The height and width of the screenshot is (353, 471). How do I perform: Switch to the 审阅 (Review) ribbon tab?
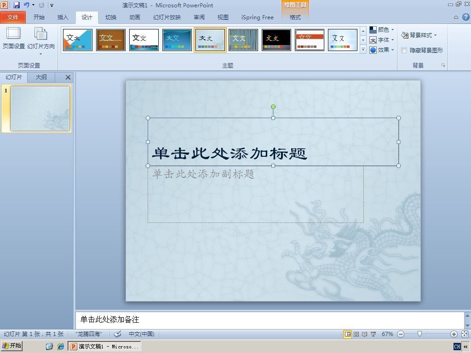click(199, 17)
